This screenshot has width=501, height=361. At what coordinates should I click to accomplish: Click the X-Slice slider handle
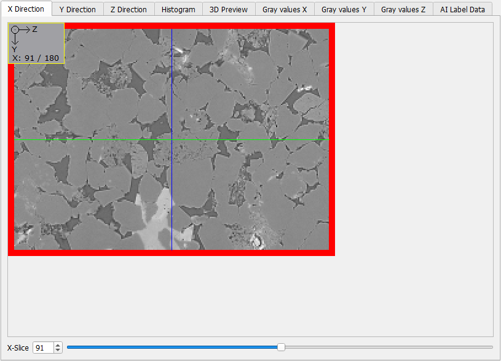tap(281, 347)
